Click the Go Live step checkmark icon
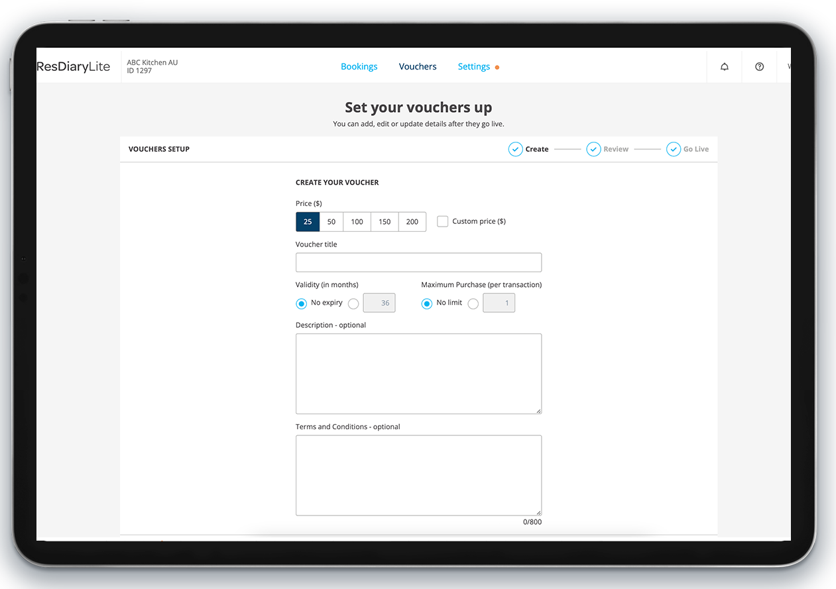This screenshot has width=836, height=589. point(673,149)
